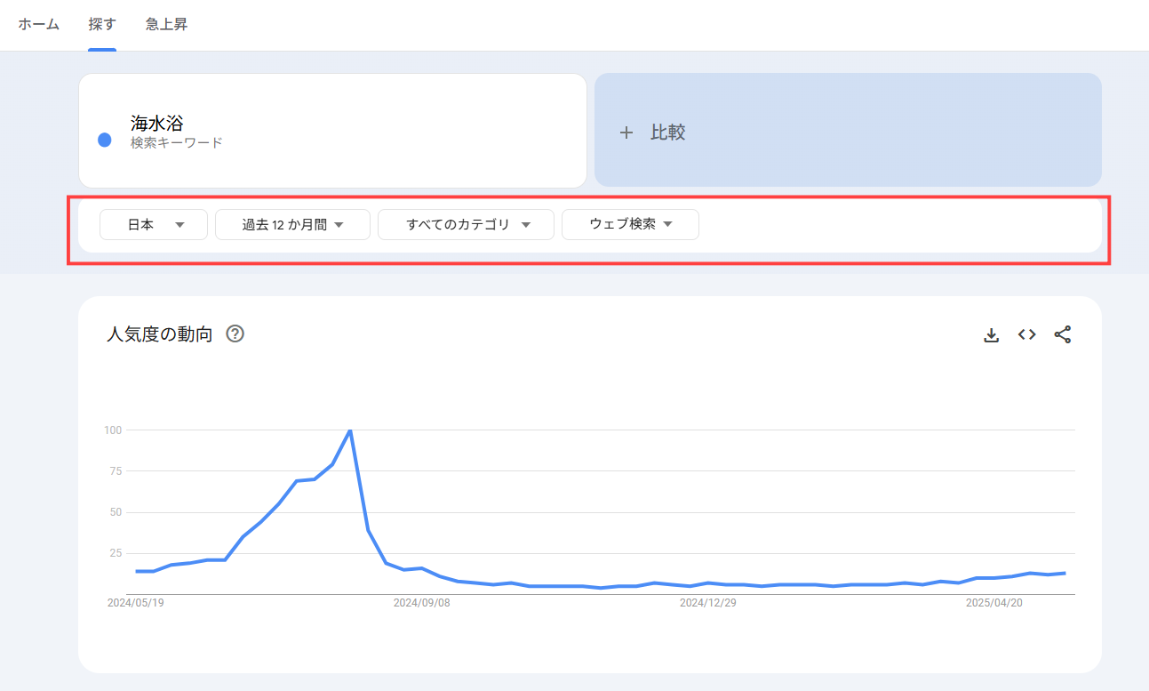Click the 25 y-axis label
The height and width of the screenshot is (691, 1149).
tap(116, 553)
